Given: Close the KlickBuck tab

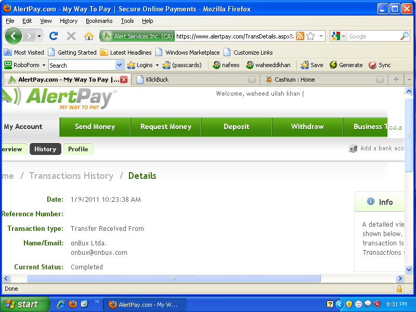Looking at the screenshot, I should tap(252, 80).
